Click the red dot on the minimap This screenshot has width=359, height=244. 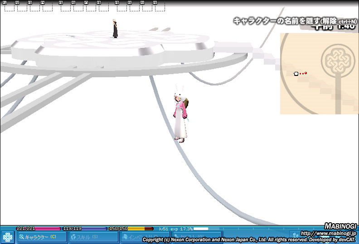(306, 73)
